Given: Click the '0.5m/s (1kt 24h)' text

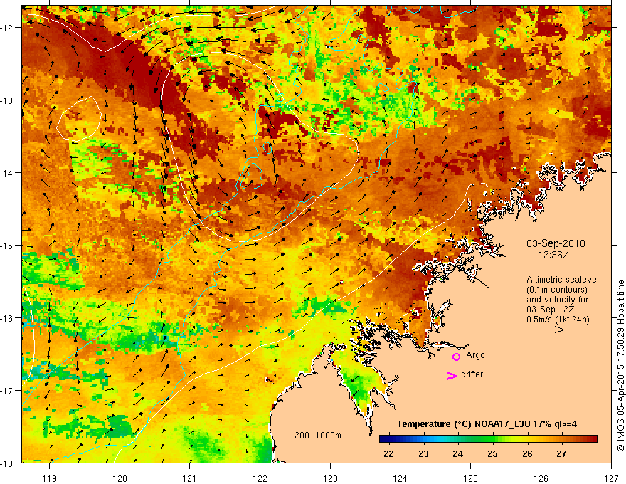Looking at the screenshot, I should (x=558, y=320).
